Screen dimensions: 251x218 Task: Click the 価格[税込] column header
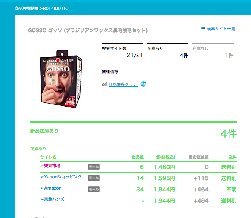[x=165, y=157]
